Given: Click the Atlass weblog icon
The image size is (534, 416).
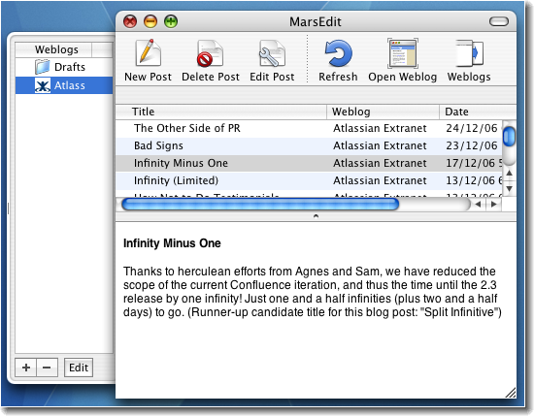Looking at the screenshot, I should coord(43,85).
